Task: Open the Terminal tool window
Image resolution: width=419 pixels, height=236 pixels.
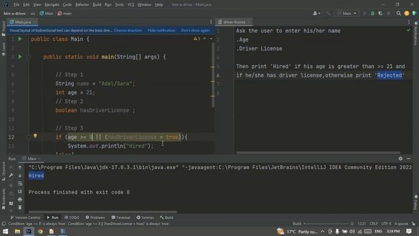Action: (x=120, y=218)
